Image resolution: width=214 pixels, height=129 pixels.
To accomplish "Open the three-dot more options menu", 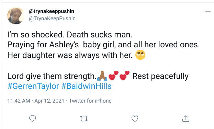I will pyautogui.click(x=208, y=11).
